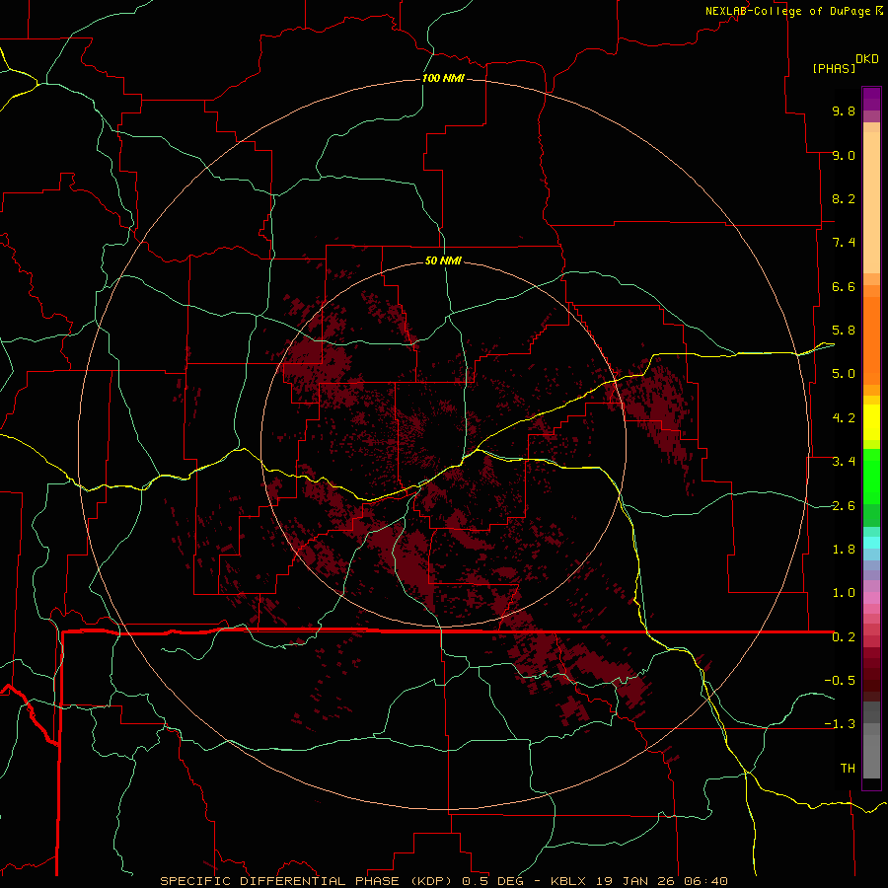Click the 1.8 value on the color scale
Screen dimensions: 888x888
click(x=844, y=550)
